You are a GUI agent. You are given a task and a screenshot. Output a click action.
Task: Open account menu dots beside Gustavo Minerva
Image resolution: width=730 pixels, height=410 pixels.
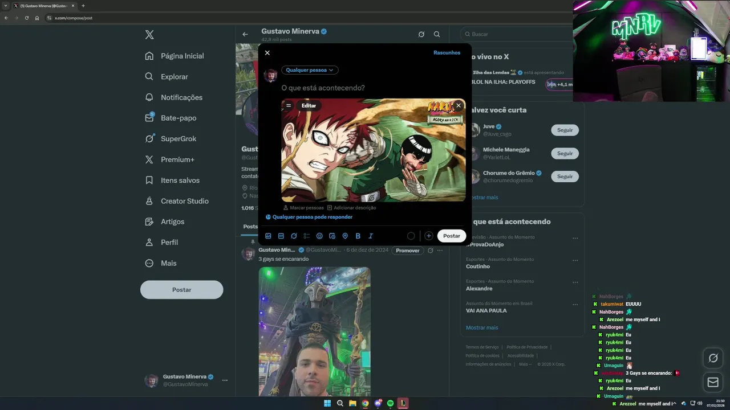click(x=225, y=380)
